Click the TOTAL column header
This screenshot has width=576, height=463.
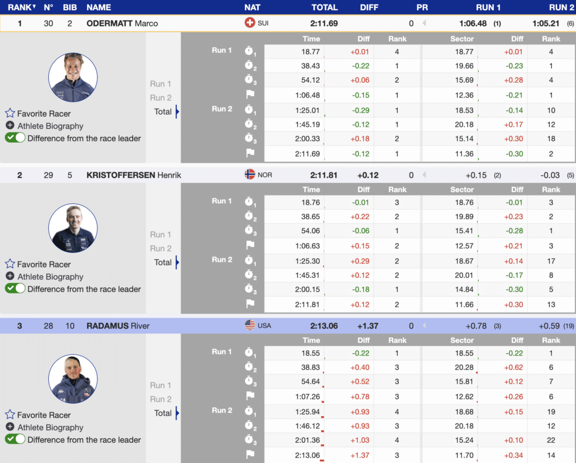coord(325,7)
